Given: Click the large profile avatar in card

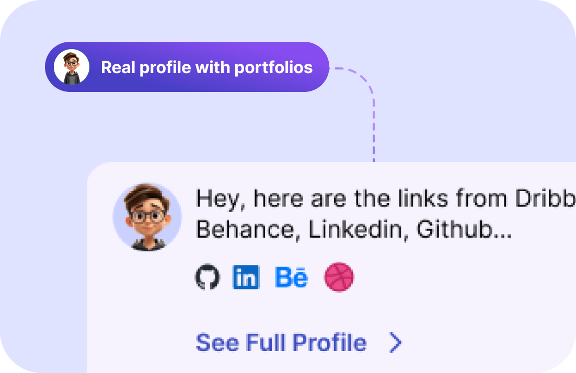Looking at the screenshot, I should pyautogui.click(x=147, y=217).
